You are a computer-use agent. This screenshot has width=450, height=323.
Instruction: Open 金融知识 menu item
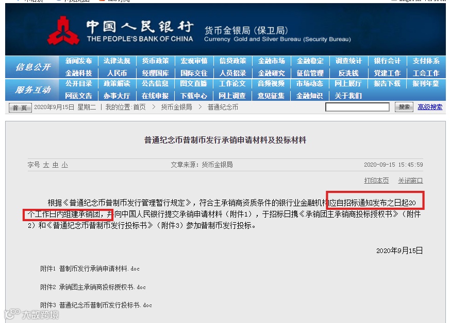(x=309, y=96)
